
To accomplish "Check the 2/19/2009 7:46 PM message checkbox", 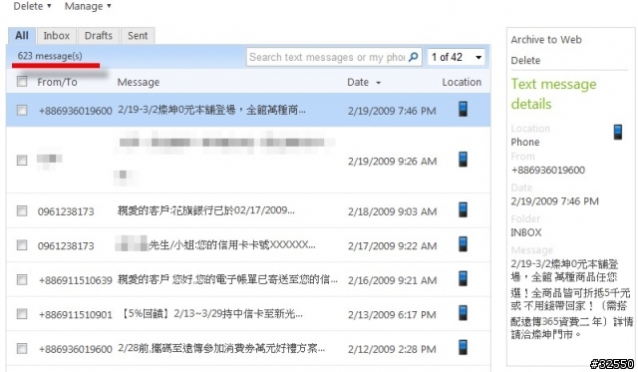I will point(22,110).
